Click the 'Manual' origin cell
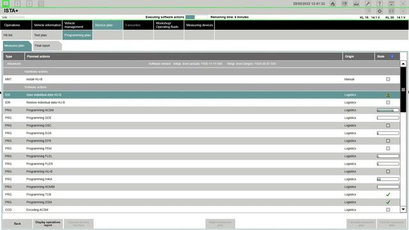The width and height of the screenshot is (409, 230). (349, 79)
